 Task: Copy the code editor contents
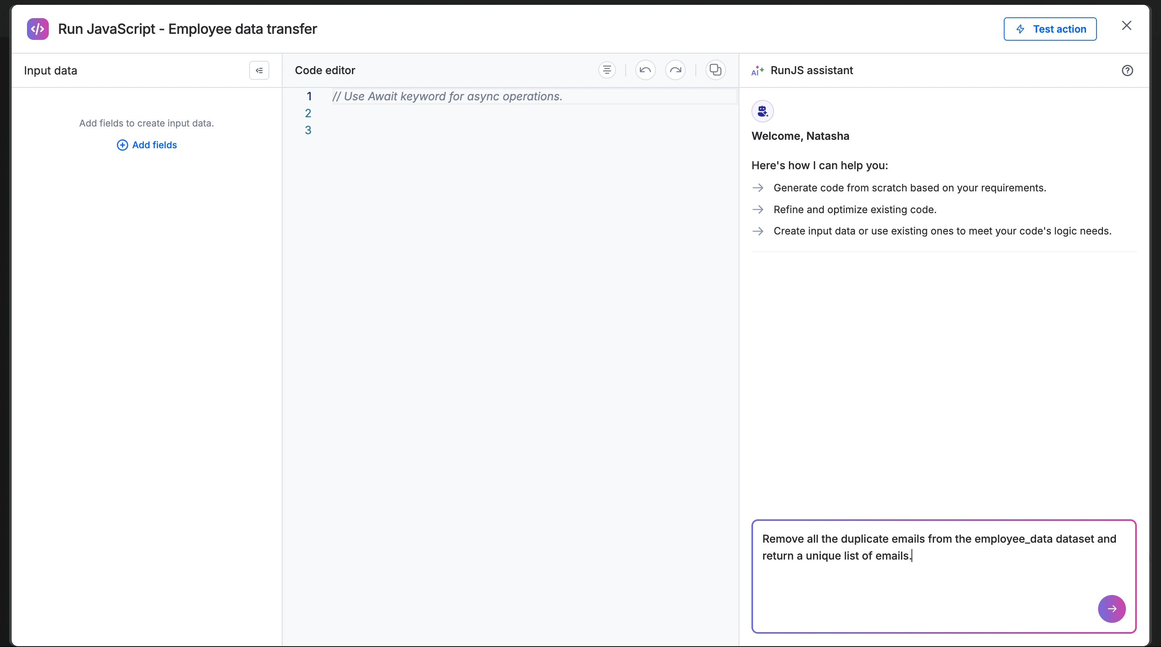pos(715,70)
